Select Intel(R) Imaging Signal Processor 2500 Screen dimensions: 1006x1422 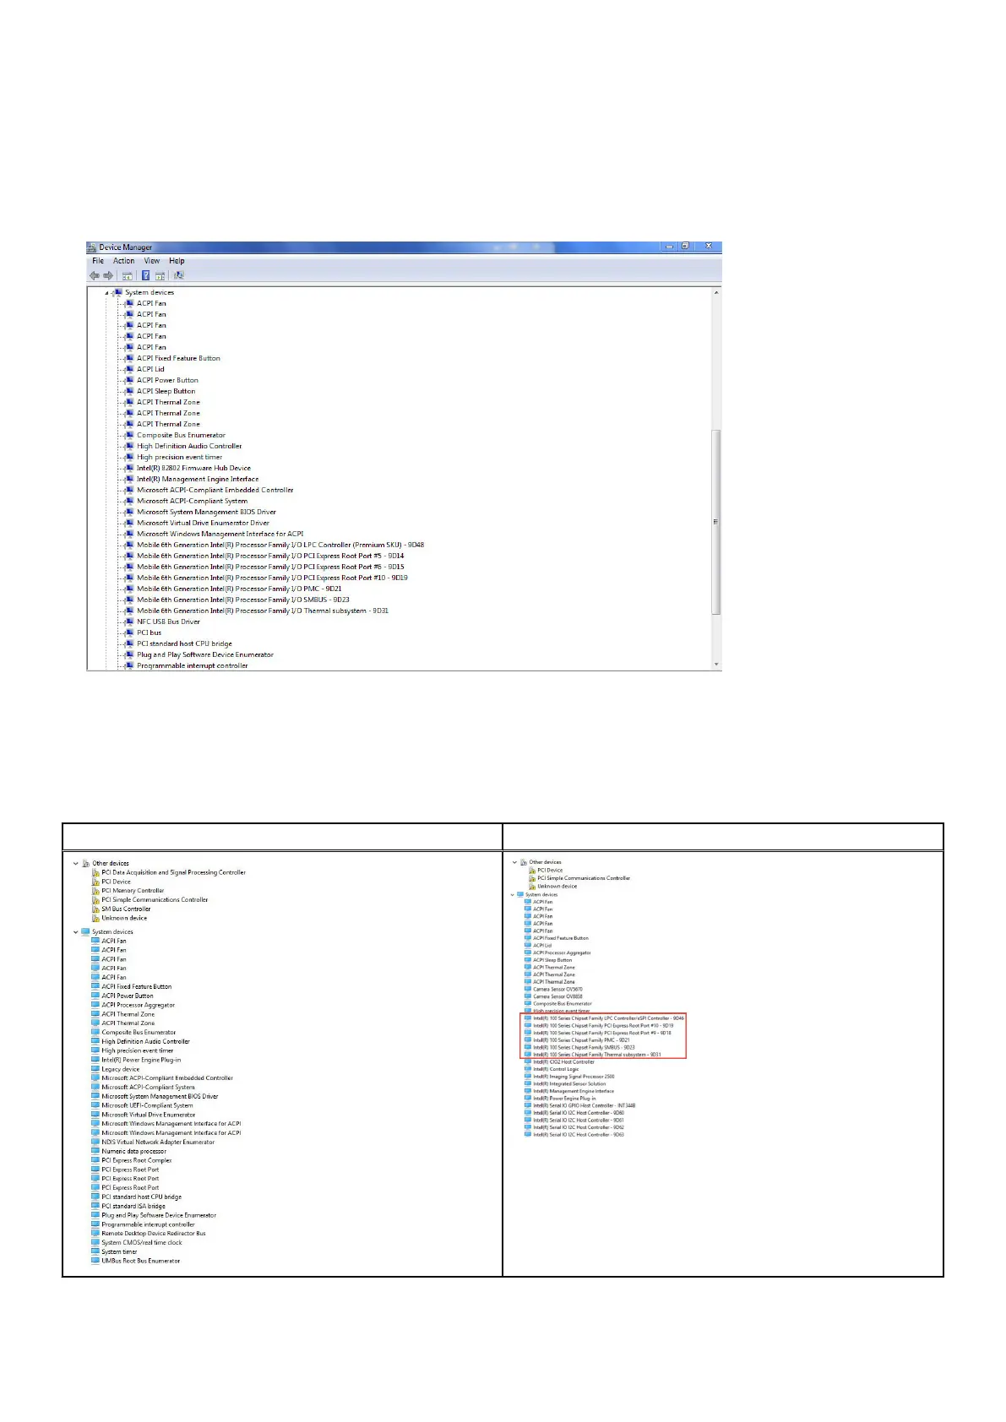point(574,1077)
